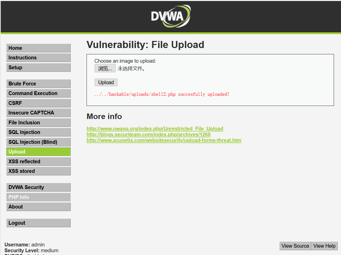Click the 浏览... file browse button

pyautogui.click(x=105, y=68)
